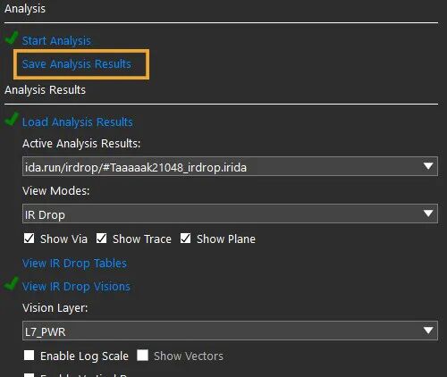This screenshot has height=377, width=447.
Task: Toggle the Show Plane checkbox
Action: coord(185,239)
